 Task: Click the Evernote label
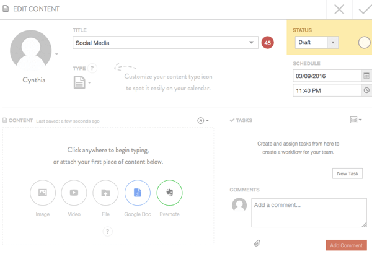coord(169,214)
